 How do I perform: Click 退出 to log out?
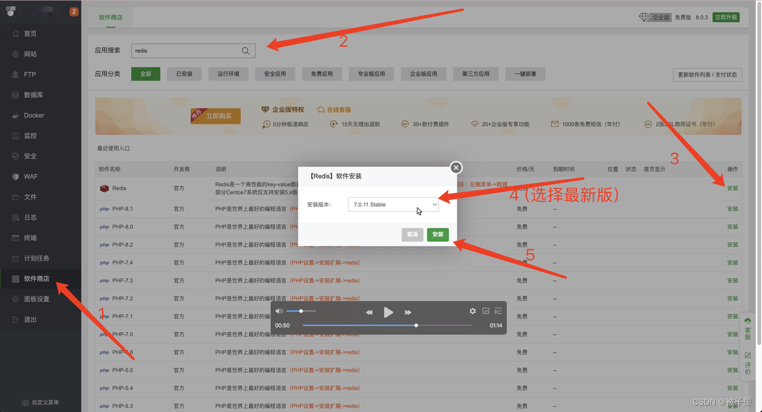click(x=30, y=320)
